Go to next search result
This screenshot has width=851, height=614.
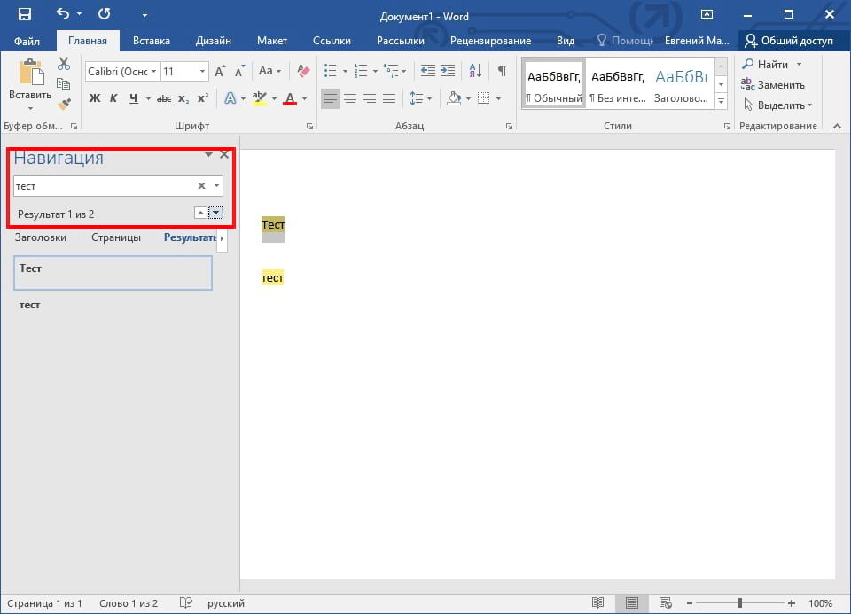click(215, 213)
